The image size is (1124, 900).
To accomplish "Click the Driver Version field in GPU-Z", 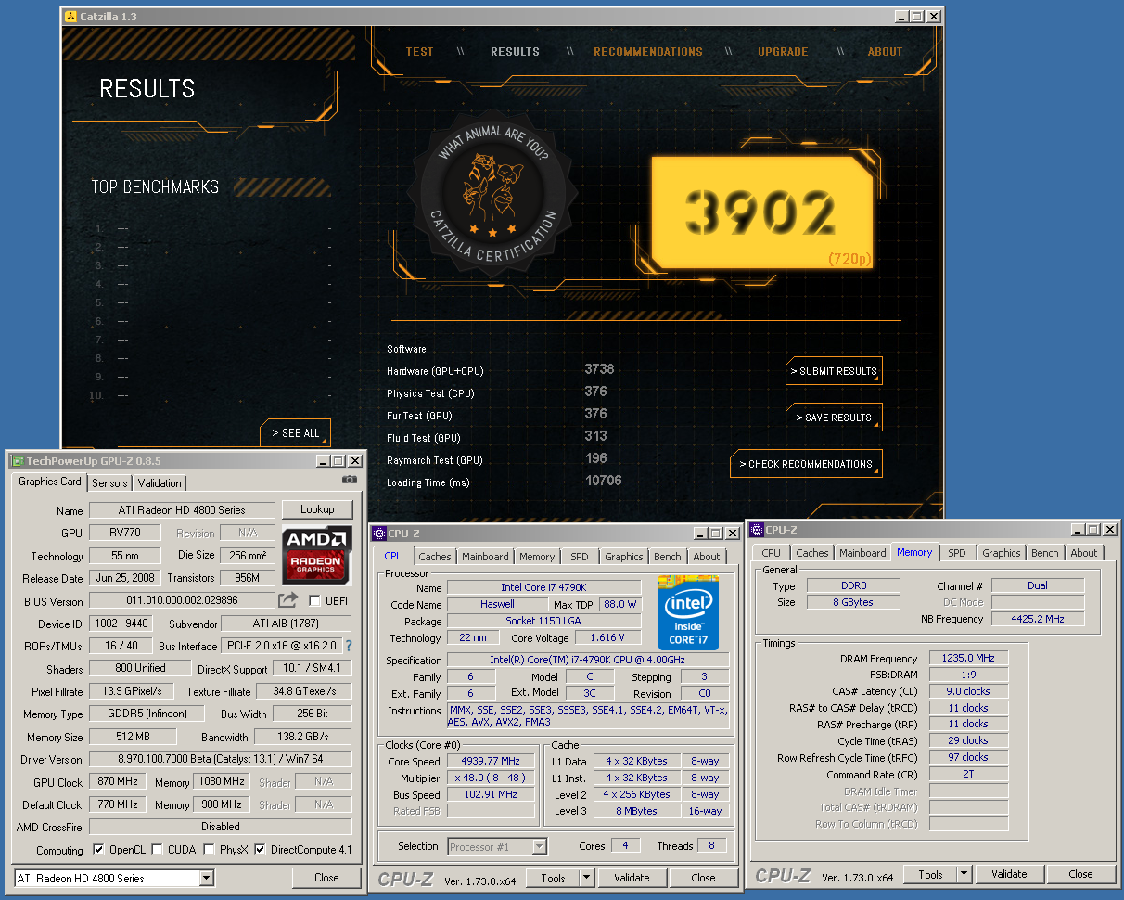I will (221, 760).
